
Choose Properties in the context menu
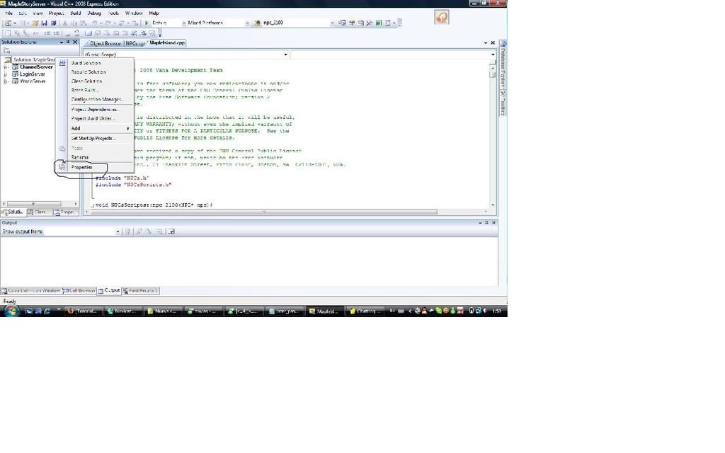pos(81,167)
